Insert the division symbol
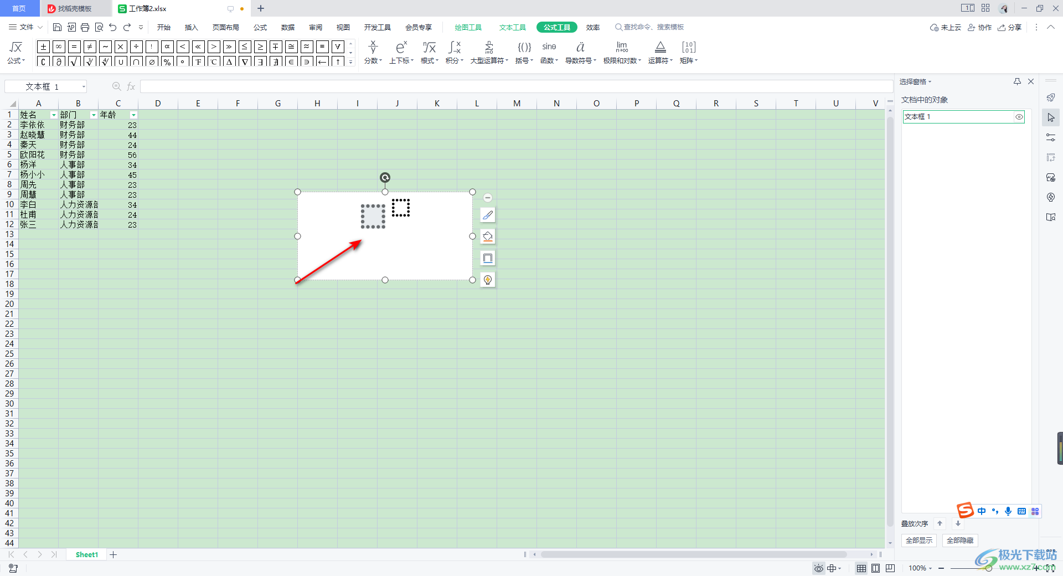This screenshot has height=576, width=1063. pyautogui.click(x=136, y=47)
